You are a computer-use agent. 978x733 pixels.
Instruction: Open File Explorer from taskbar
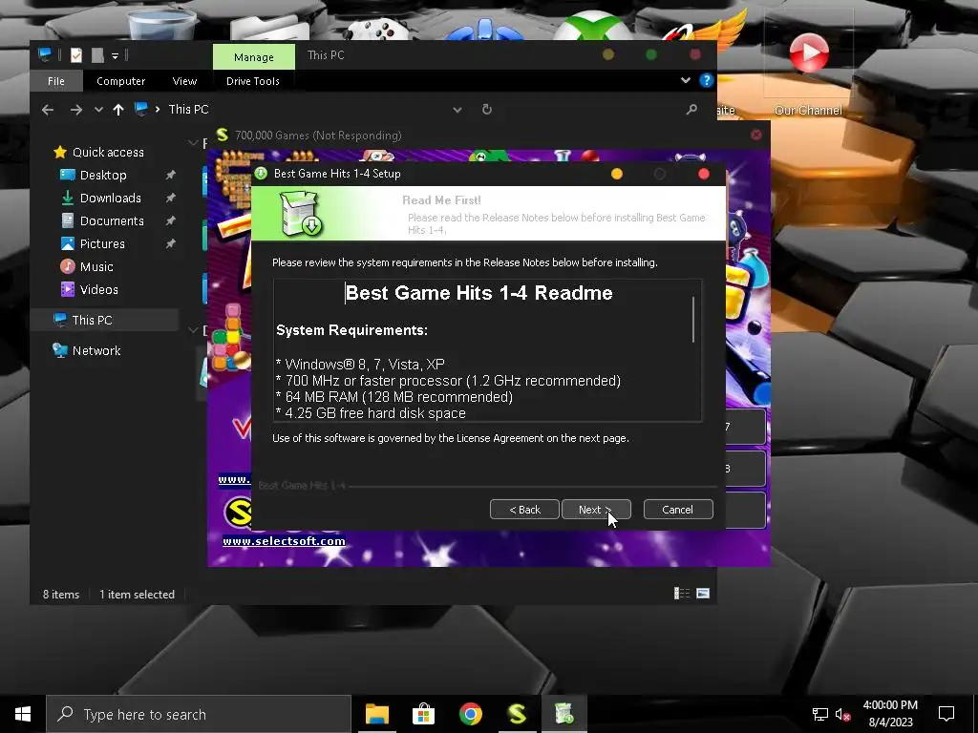[x=376, y=714]
